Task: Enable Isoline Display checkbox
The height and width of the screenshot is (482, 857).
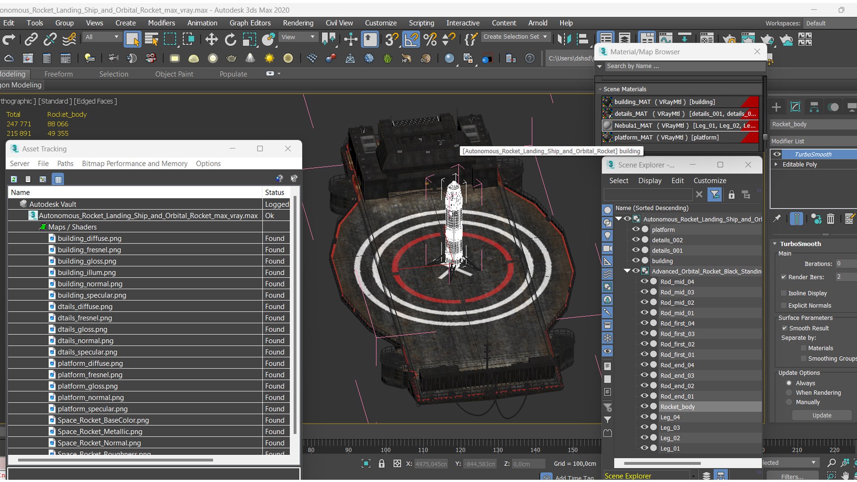Action: (x=784, y=293)
